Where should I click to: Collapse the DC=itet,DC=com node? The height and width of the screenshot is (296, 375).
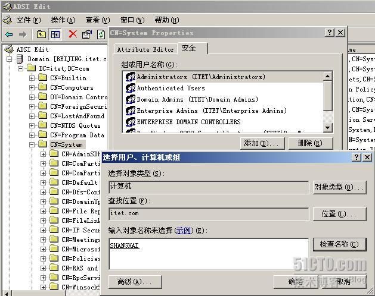[20, 69]
